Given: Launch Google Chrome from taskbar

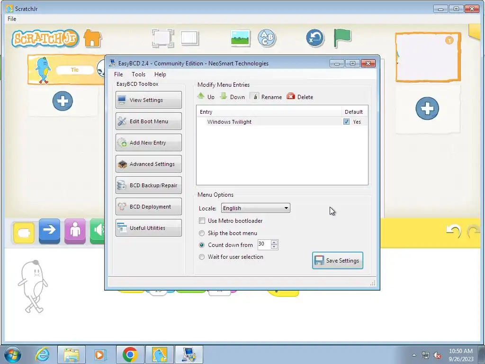Looking at the screenshot, I should pyautogui.click(x=130, y=355).
